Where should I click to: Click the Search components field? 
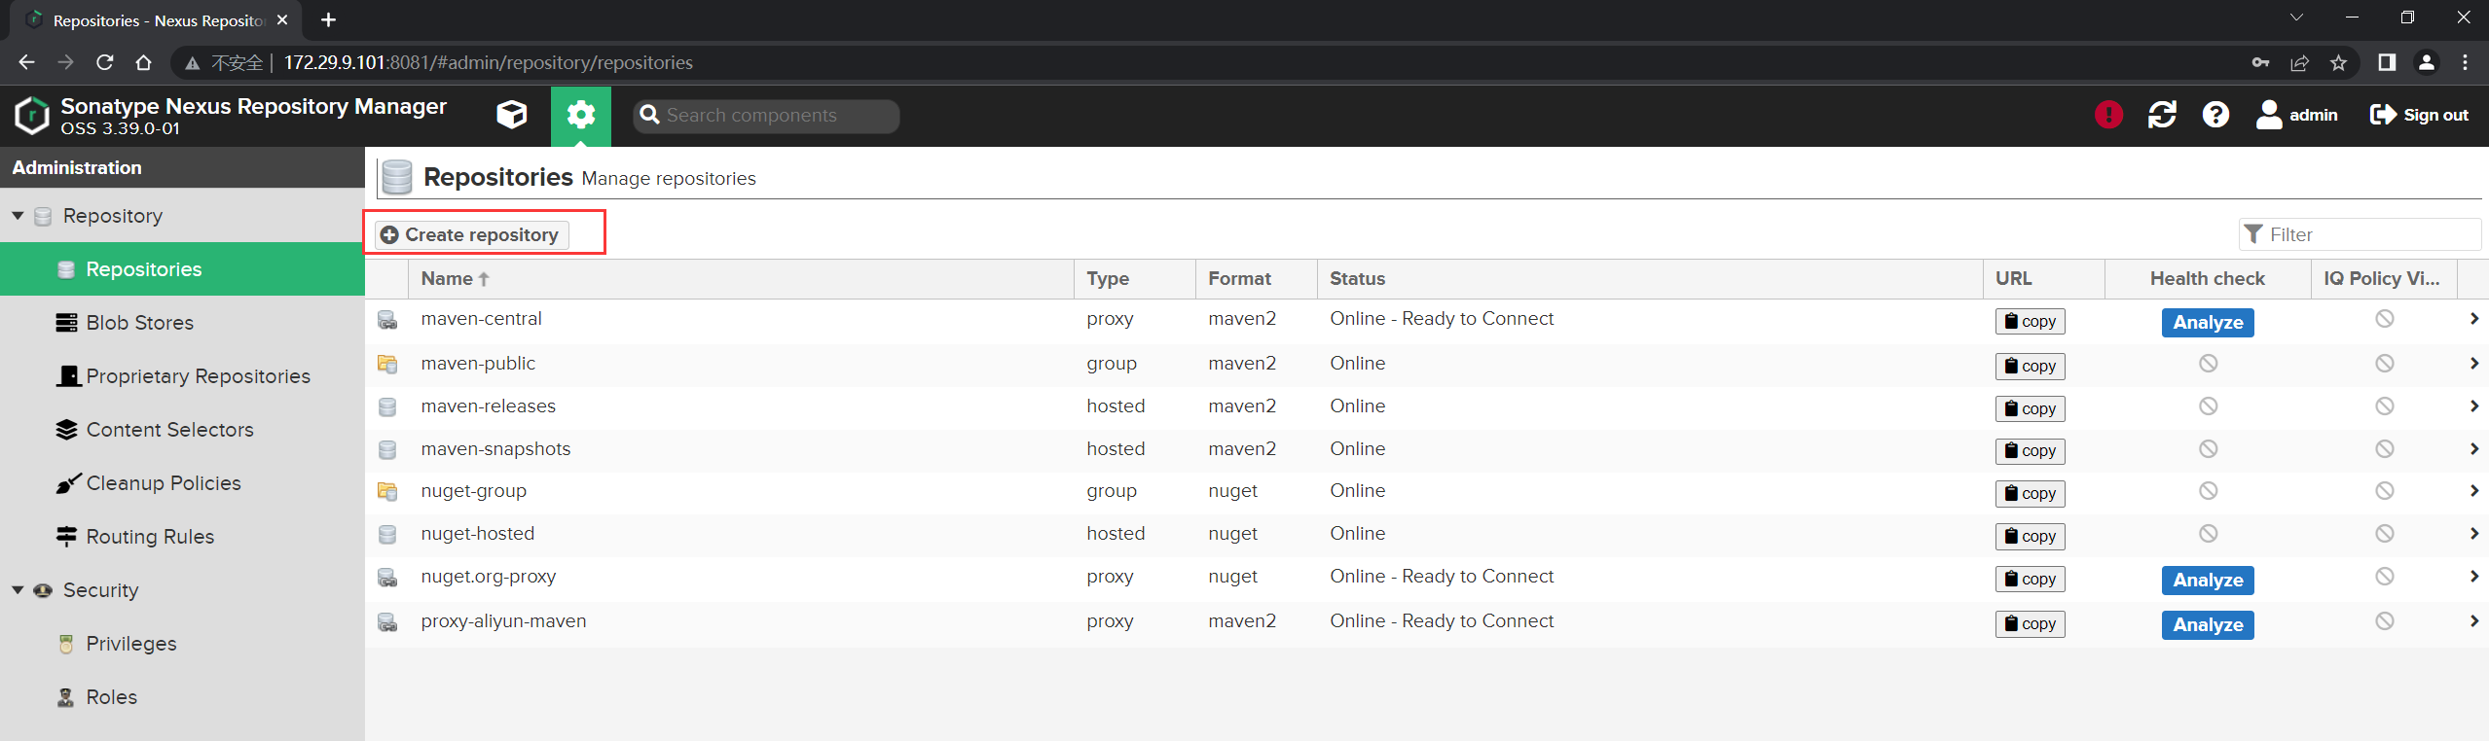[x=766, y=116]
